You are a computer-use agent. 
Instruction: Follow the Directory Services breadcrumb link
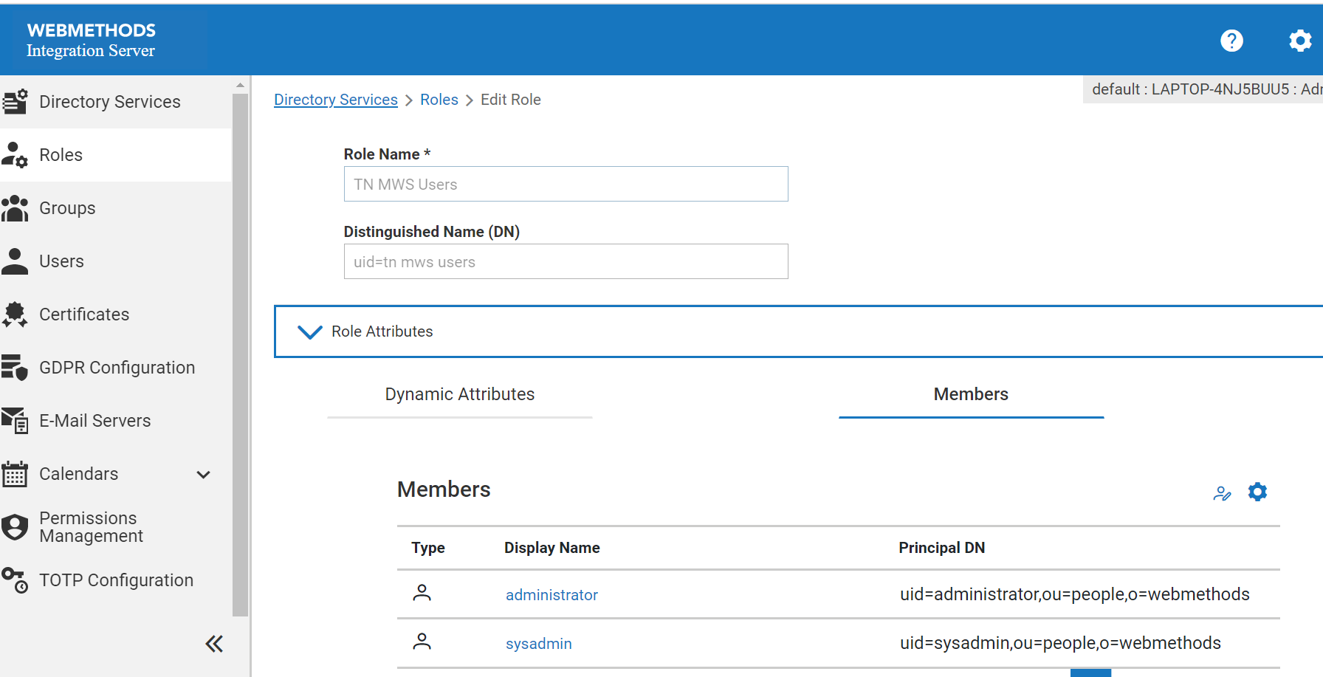336,100
